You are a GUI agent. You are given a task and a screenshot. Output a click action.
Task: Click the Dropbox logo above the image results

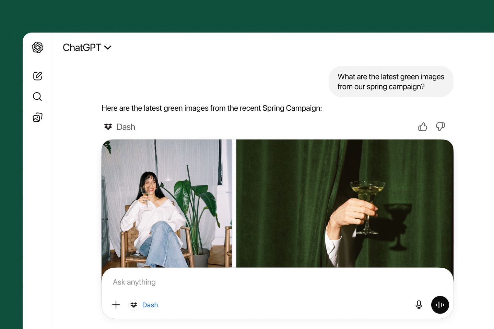(108, 127)
